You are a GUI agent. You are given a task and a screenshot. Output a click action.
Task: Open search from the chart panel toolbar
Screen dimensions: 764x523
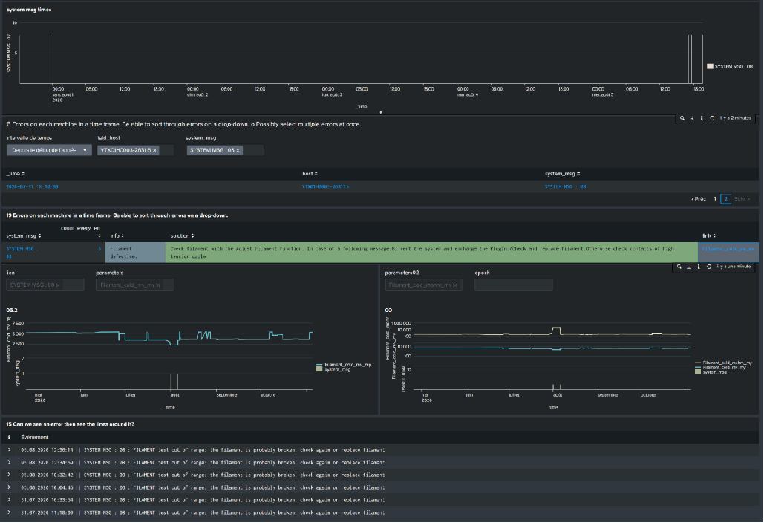[679, 265]
